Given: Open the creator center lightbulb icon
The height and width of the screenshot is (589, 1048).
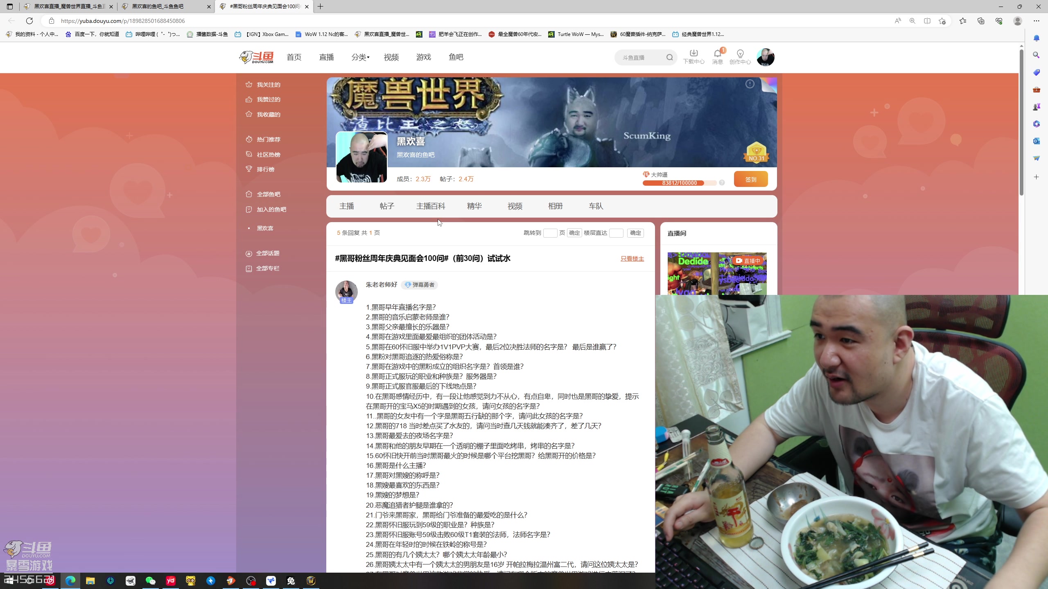Looking at the screenshot, I should coord(740,57).
